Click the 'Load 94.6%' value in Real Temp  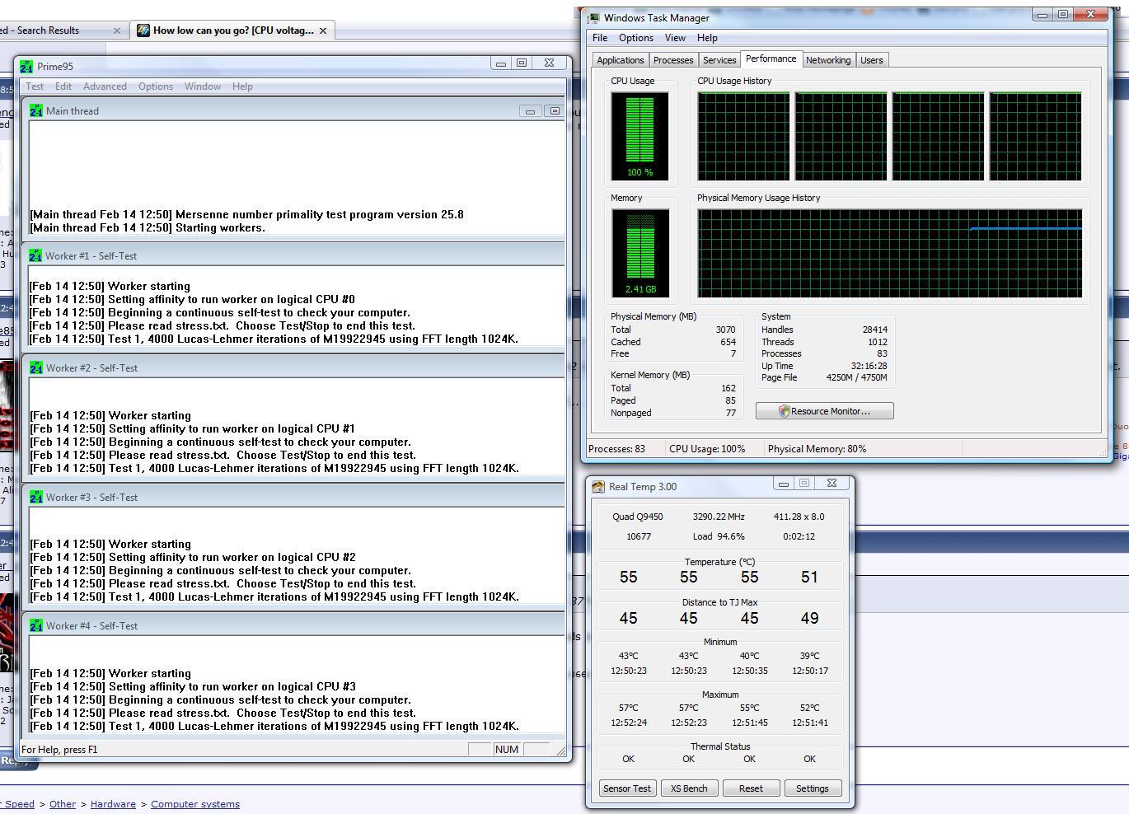pyautogui.click(x=719, y=536)
